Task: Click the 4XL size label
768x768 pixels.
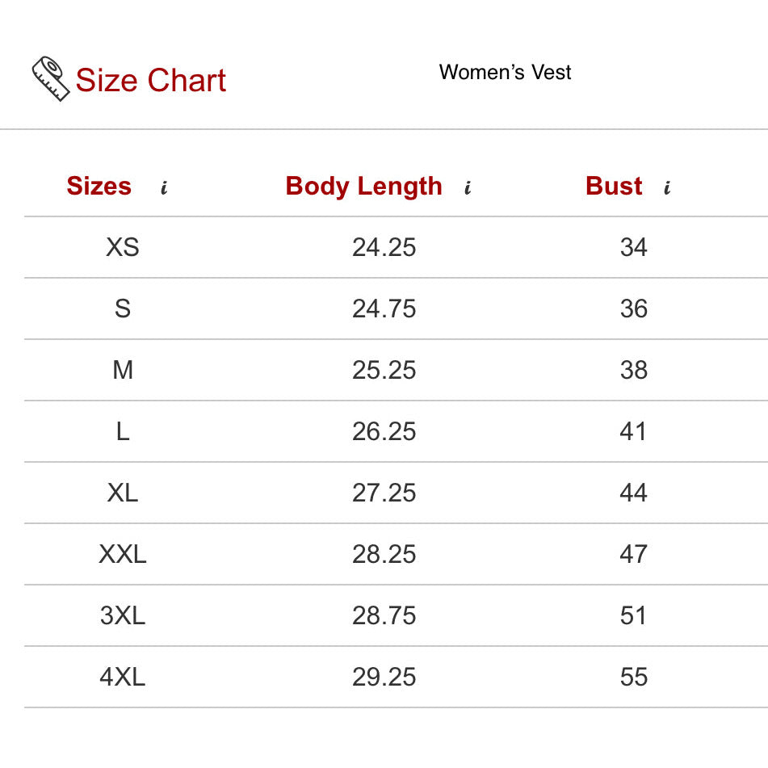Action: (x=123, y=677)
